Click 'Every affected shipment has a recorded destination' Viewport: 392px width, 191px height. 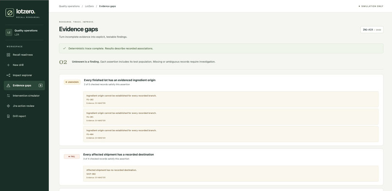119,155
